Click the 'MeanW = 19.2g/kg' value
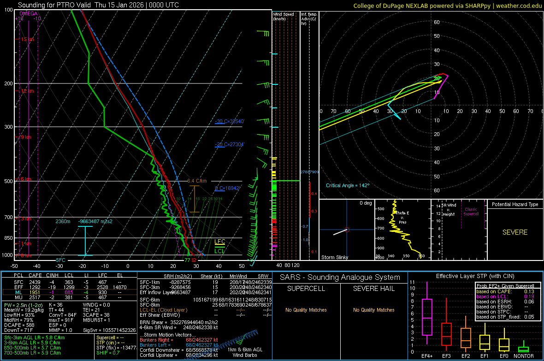 [24, 310]
